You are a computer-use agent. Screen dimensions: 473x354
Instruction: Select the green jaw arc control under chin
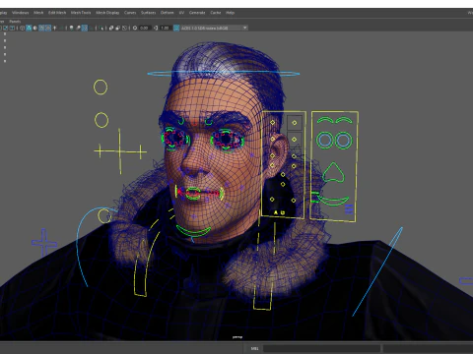(x=193, y=231)
